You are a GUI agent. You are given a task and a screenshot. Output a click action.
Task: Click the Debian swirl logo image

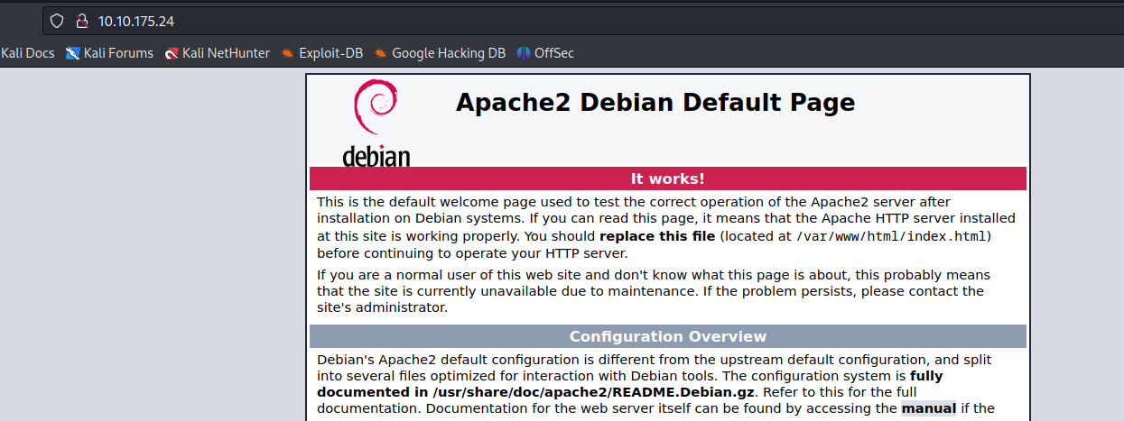(376, 108)
